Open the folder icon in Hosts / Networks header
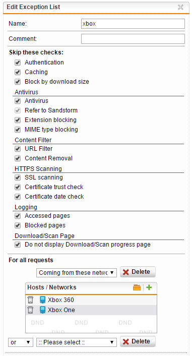The image size is (192, 356). click(x=137, y=287)
